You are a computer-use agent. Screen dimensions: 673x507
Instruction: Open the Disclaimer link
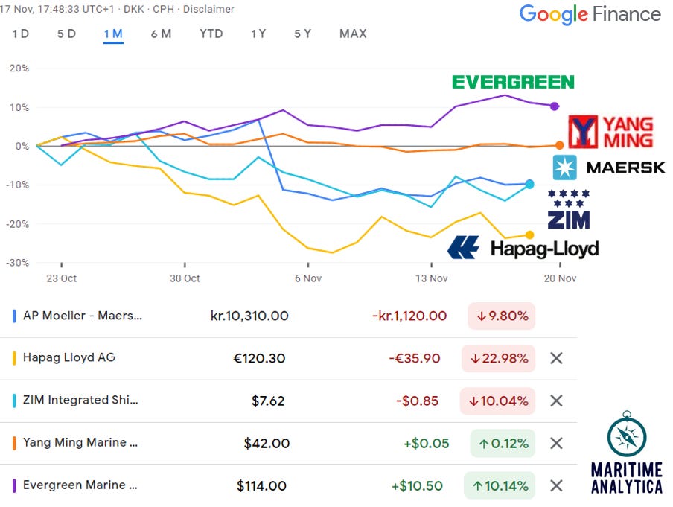tap(208, 9)
